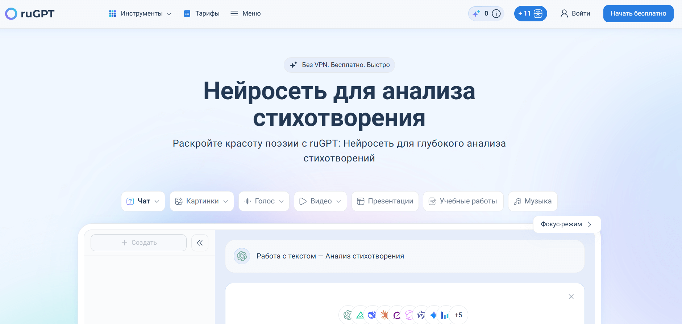Open the Видео dropdown
Image resolution: width=682 pixels, height=324 pixels.
point(320,201)
